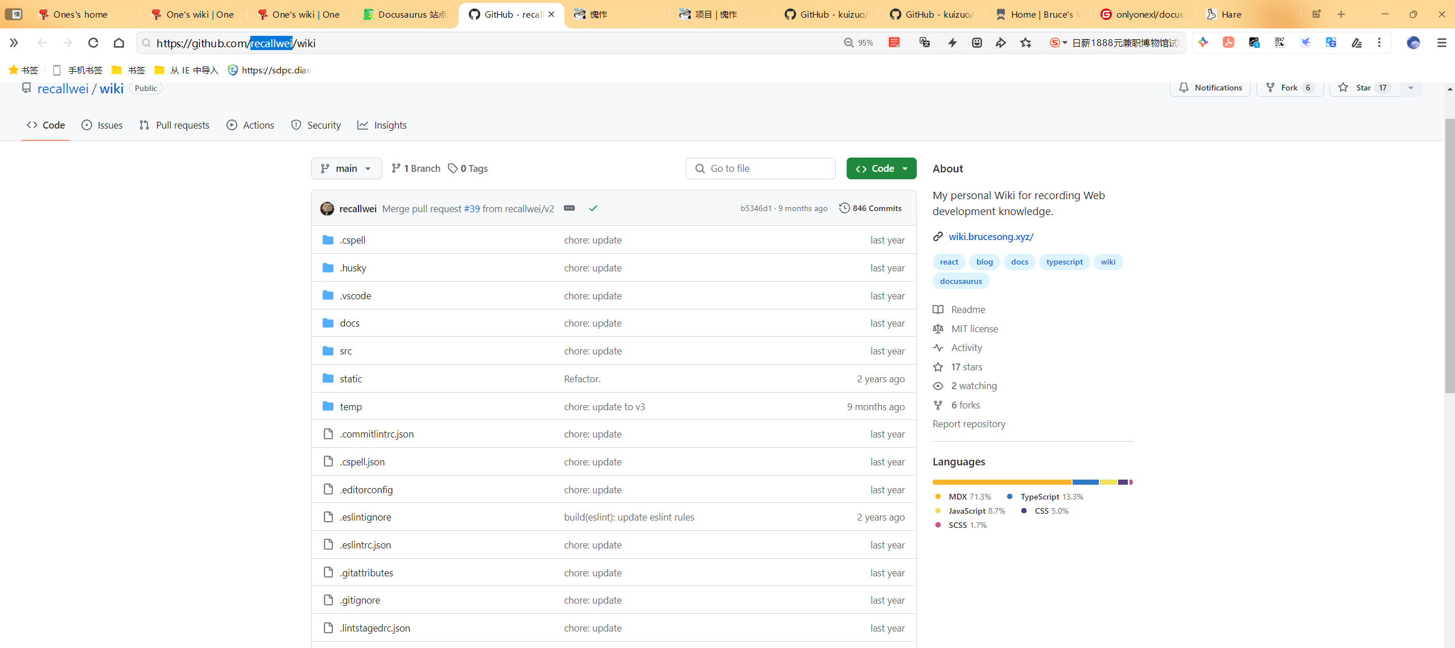Open the 手机书签 bookmark folder

click(x=77, y=70)
